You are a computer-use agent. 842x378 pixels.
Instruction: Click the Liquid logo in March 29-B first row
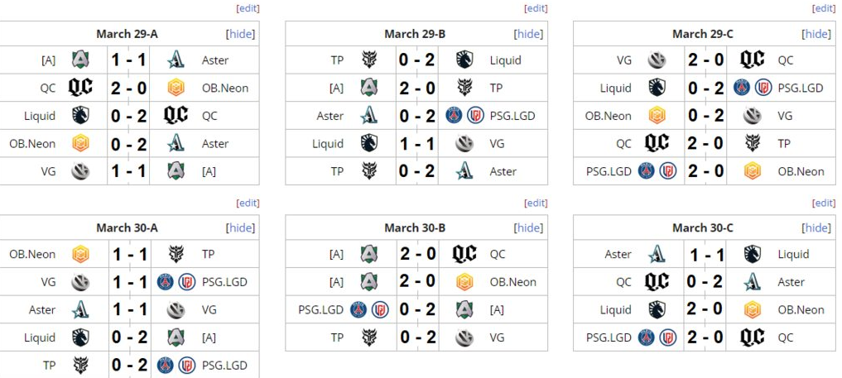464,60
